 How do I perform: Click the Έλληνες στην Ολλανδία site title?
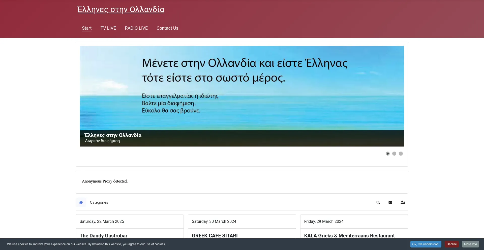pyautogui.click(x=121, y=10)
